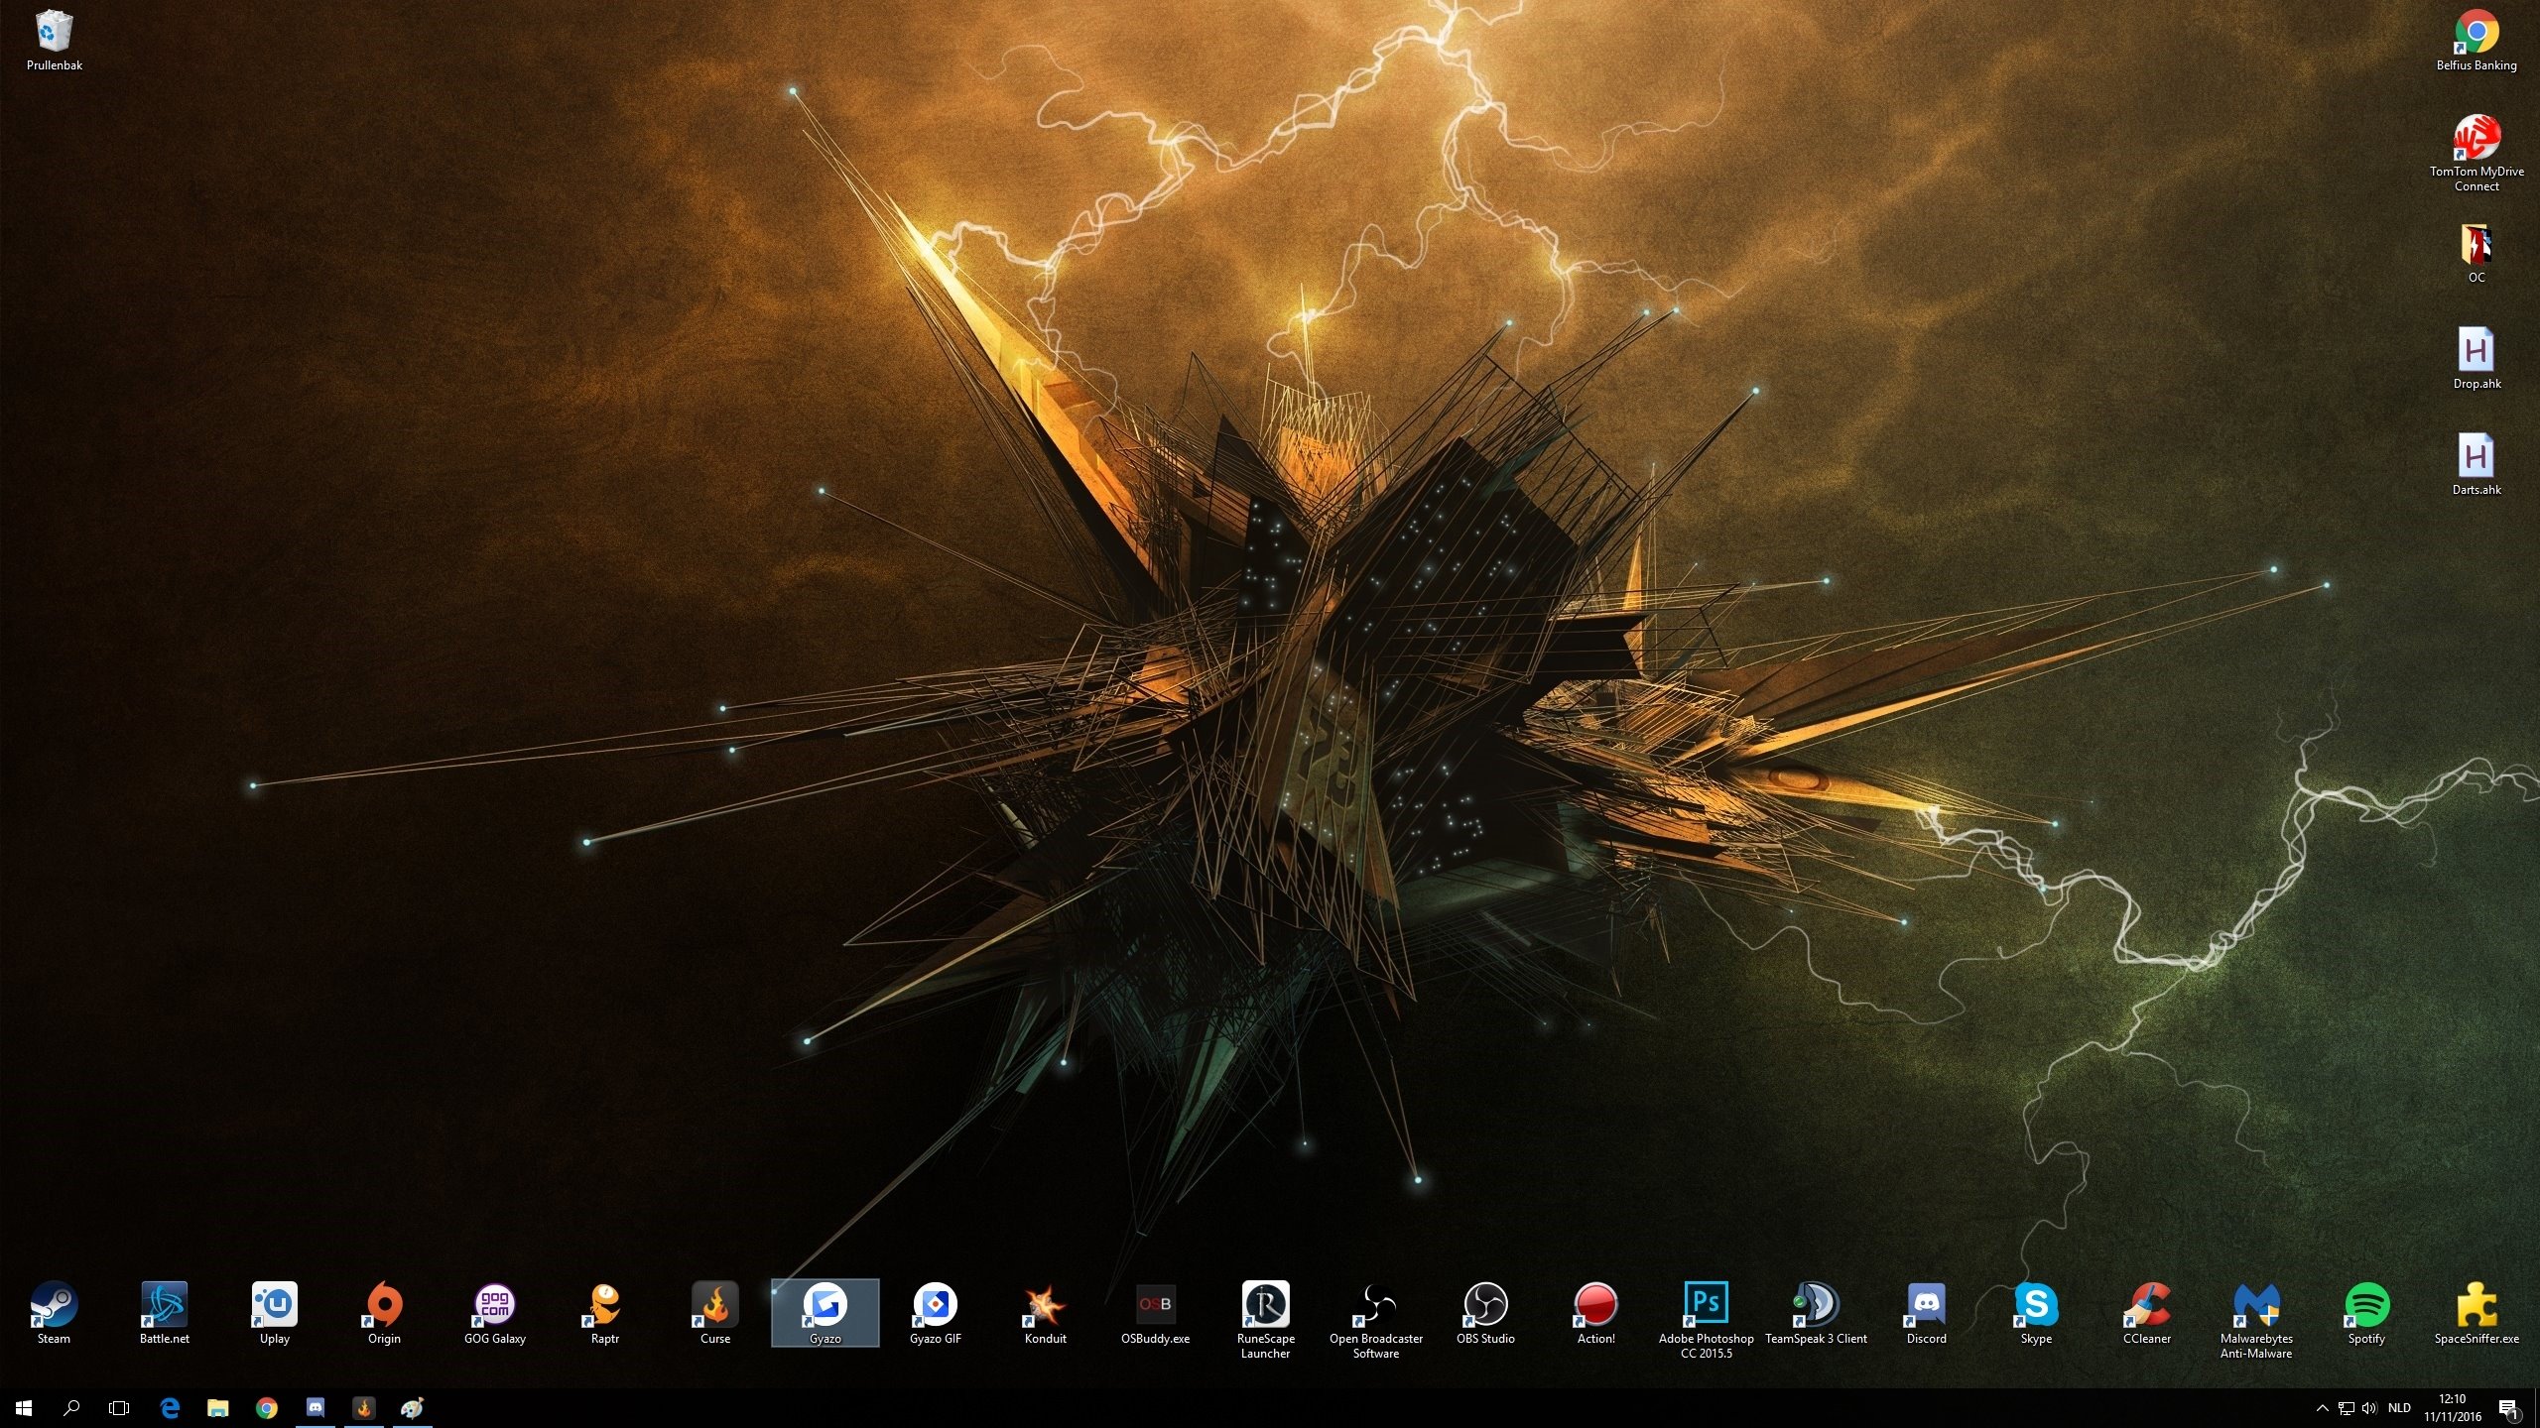
Task: Select the TomTom MyDrive Connect shortcut
Action: click(2476, 153)
